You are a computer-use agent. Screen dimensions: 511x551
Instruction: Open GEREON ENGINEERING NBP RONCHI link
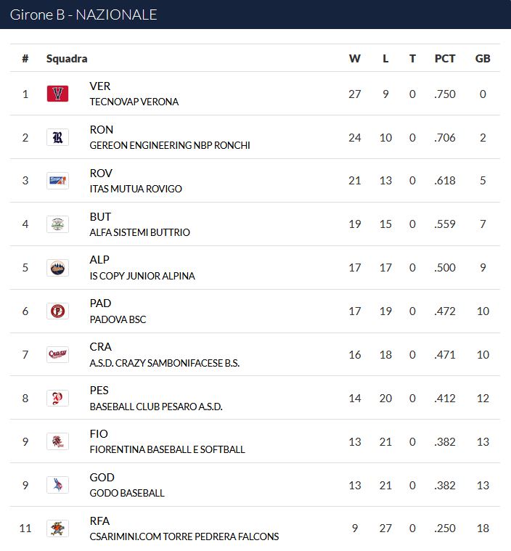[x=170, y=145]
